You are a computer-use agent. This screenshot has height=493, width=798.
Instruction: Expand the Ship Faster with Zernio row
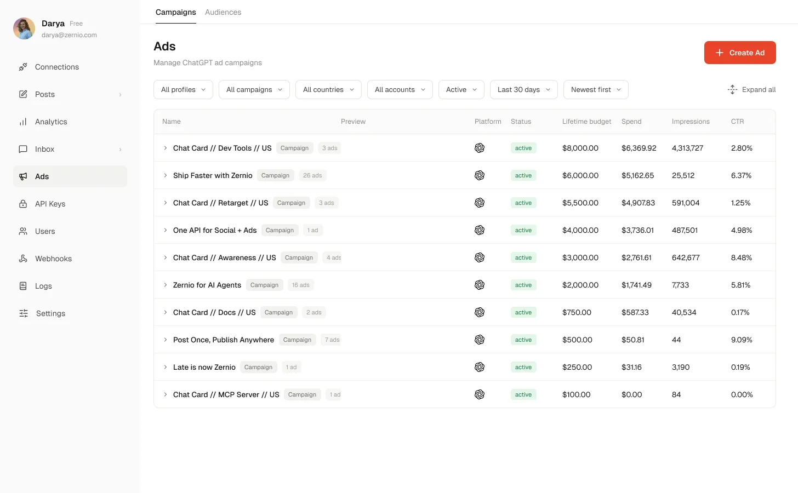[165, 175]
